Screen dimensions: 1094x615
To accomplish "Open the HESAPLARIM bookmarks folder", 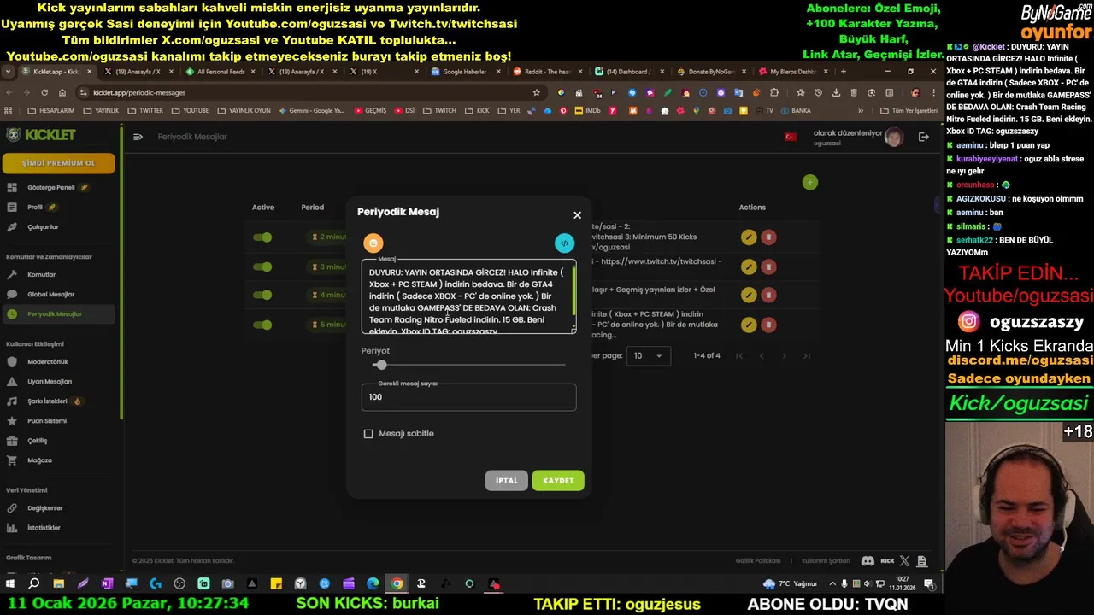I will (51, 110).
